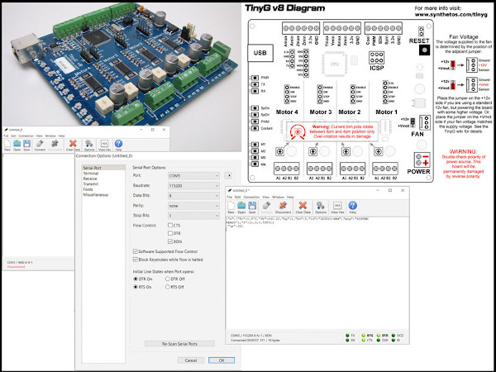
Task: Click Disconnect icon in the connected COM5 window
Action: 283,207
